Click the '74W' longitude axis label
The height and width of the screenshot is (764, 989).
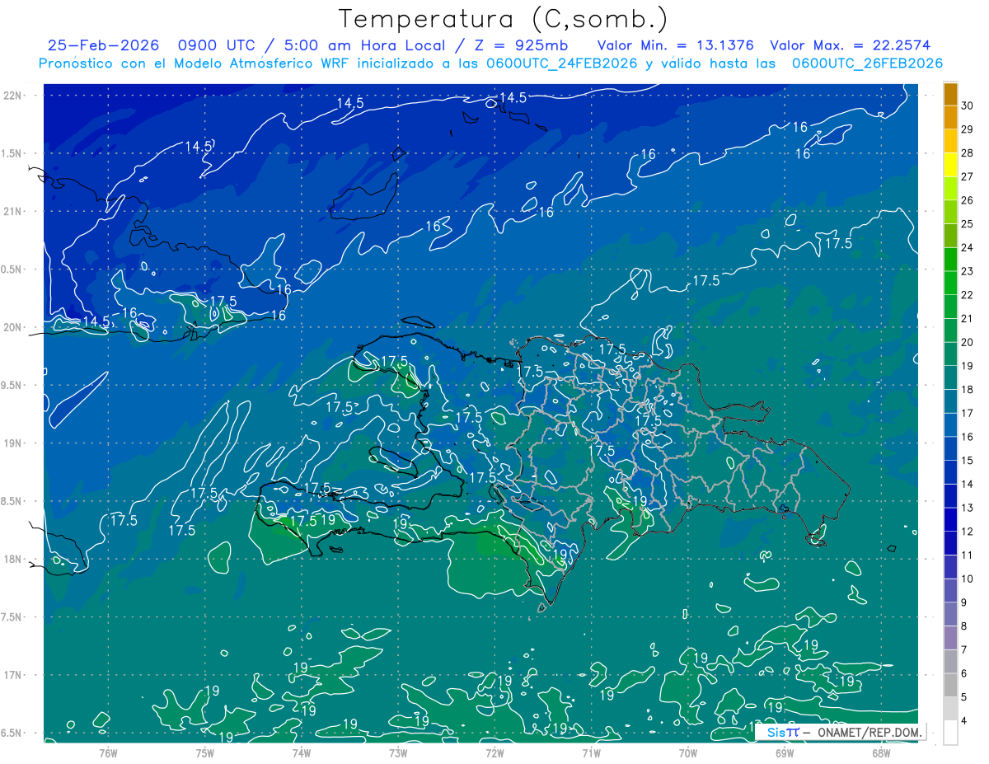point(302,752)
